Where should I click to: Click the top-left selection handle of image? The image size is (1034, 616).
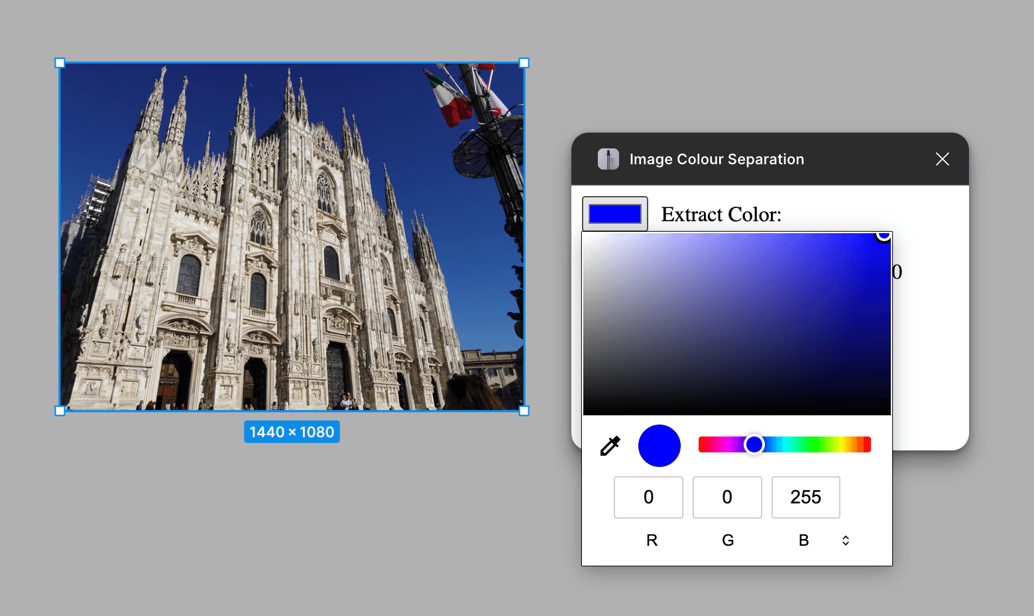click(x=60, y=63)
